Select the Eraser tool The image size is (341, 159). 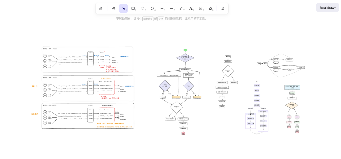point(210,9)
